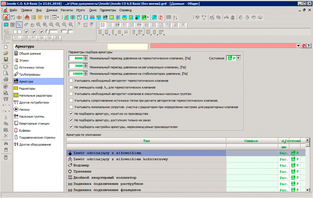Select the arrow pointer tool

(x=19, y=25)
